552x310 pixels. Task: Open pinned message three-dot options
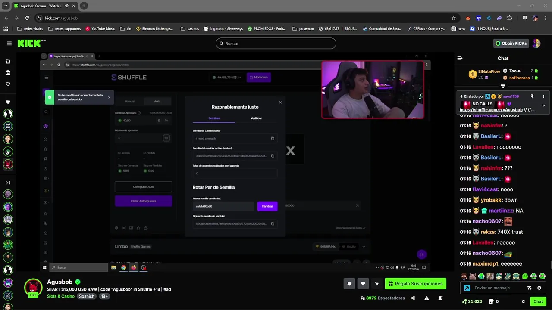pyautogui.click(x=543, y=96)
